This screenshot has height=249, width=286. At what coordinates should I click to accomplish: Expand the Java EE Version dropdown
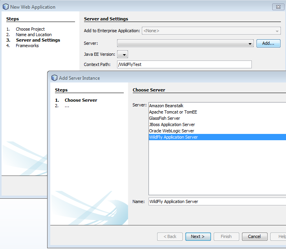[123, 54]
